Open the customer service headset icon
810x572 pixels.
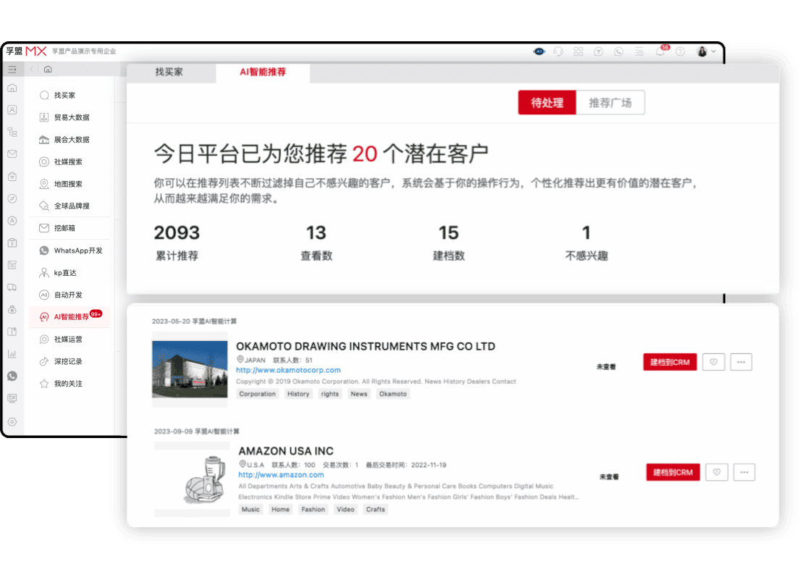pos(559,51)
